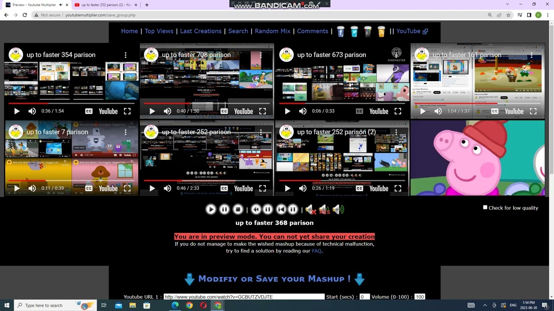554x311 pixels.
Task: Open the Facebook cup share icon
Action: pyautogui.click(x=341, y=32)
